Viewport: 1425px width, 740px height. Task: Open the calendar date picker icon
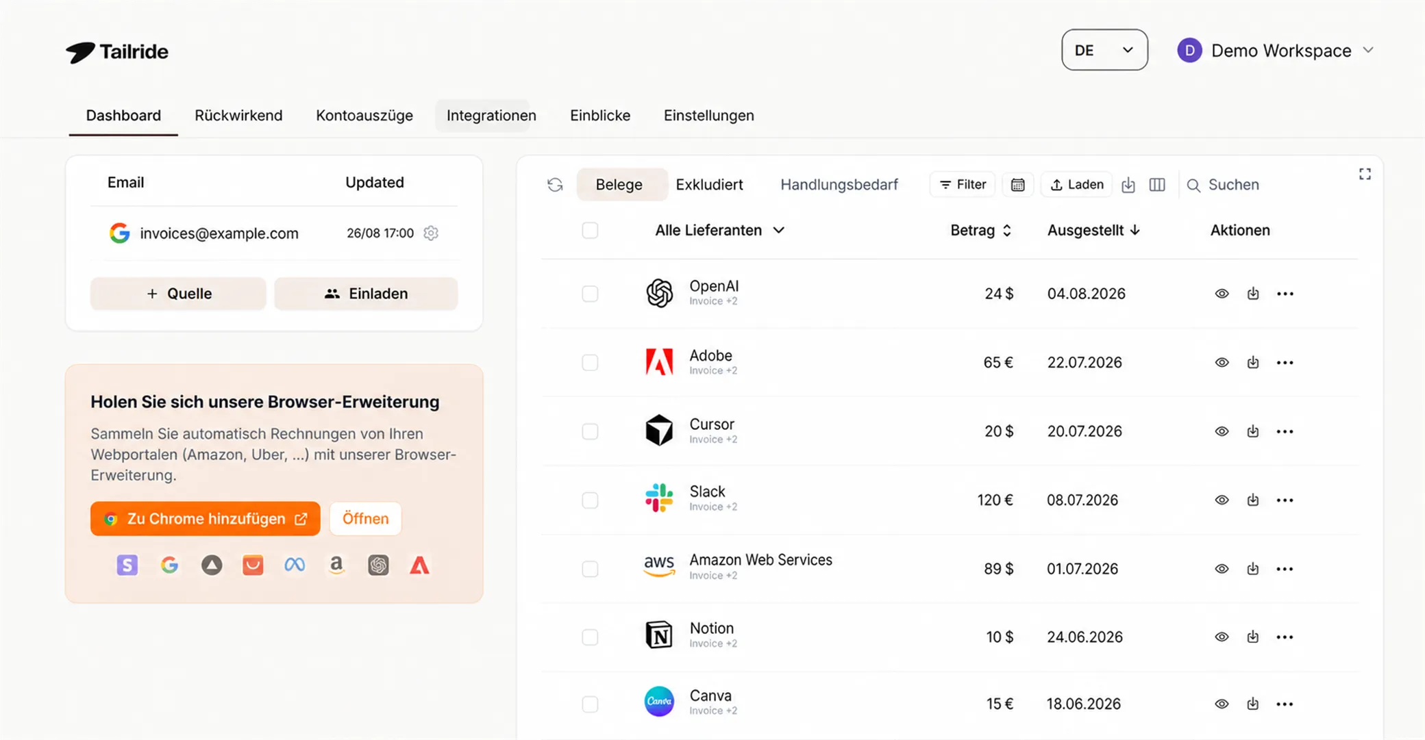[x=1017, y=185]
